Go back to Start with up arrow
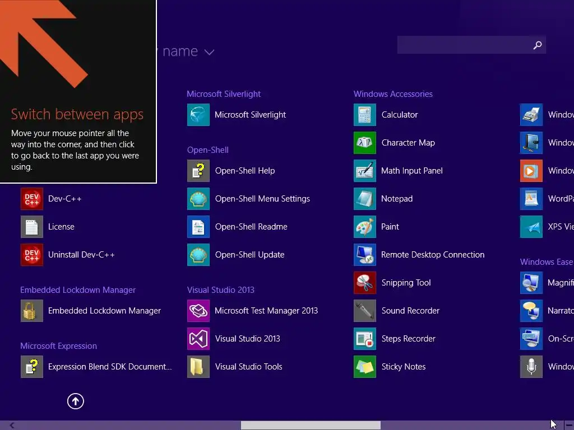 tap(76, 401)
